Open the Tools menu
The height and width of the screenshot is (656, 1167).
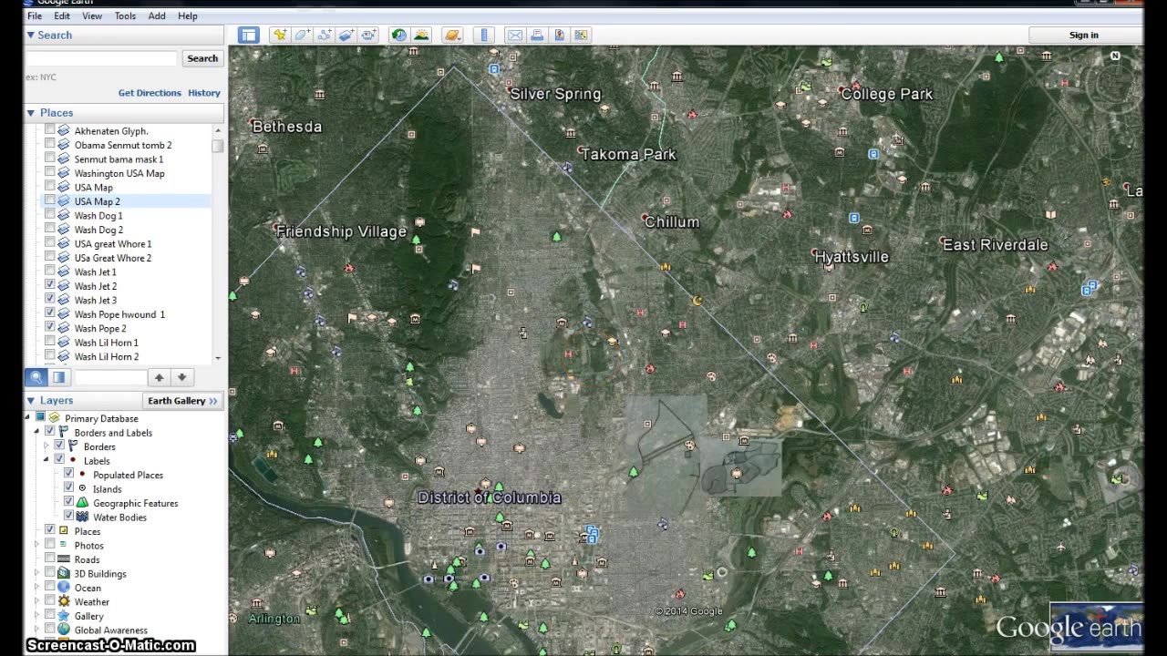coord(125,16)
